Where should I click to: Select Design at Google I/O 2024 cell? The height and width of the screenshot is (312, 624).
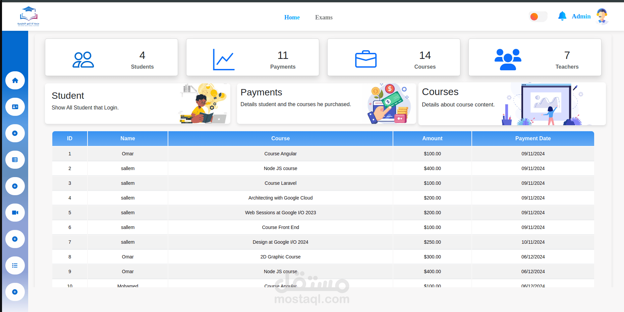(280, 242)
